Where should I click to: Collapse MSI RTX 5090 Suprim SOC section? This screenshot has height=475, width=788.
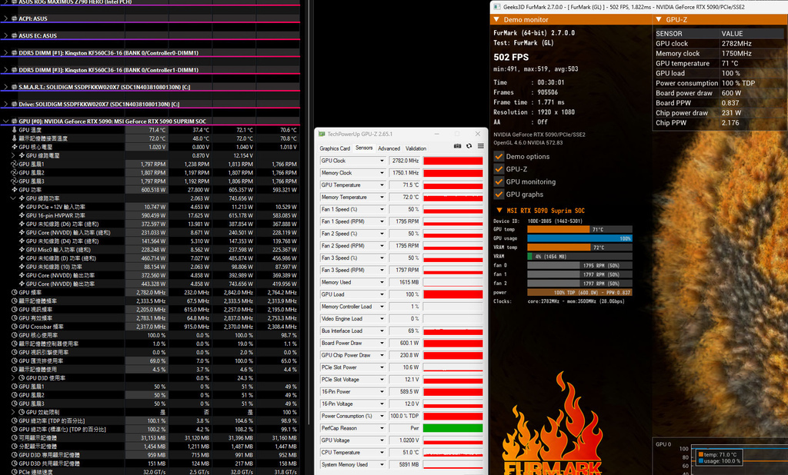pos(499,211)
